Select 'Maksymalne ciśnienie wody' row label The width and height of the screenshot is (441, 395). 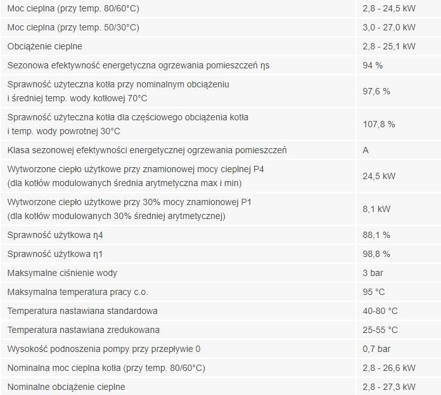62,273
